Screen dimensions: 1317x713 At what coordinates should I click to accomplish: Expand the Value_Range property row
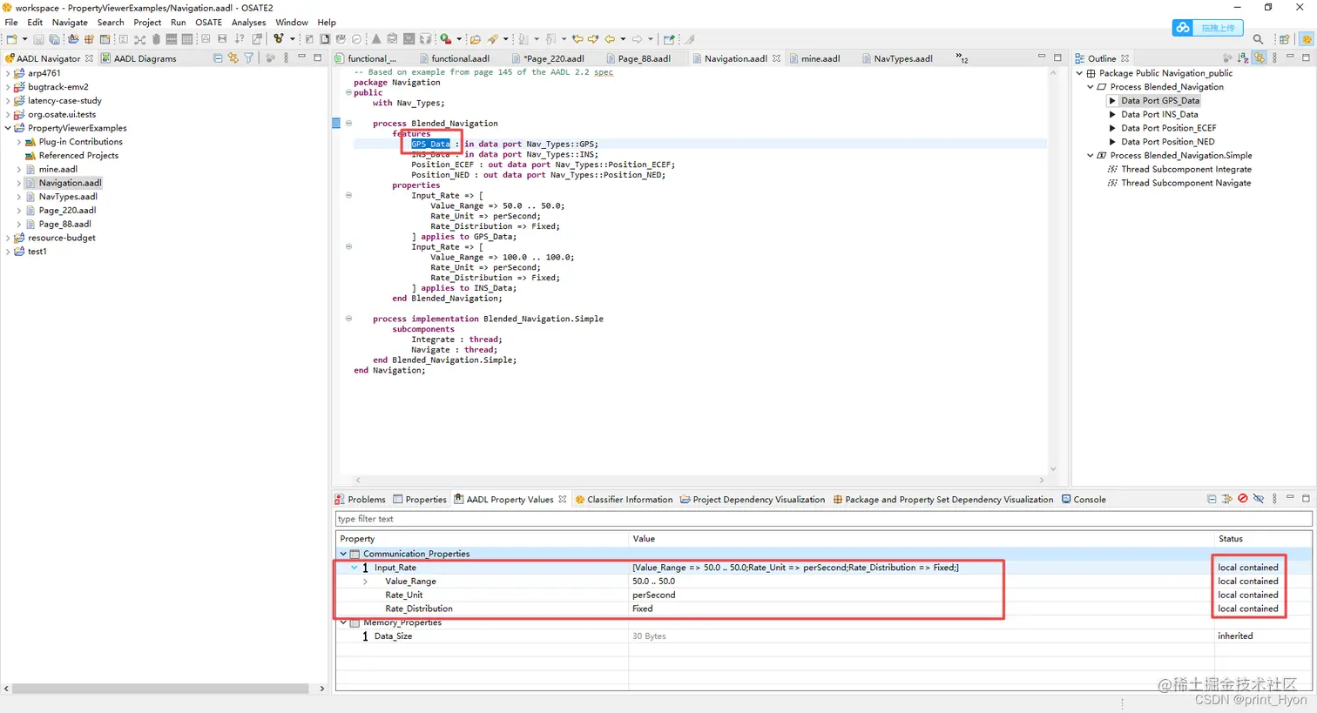[x=366, y=582]
